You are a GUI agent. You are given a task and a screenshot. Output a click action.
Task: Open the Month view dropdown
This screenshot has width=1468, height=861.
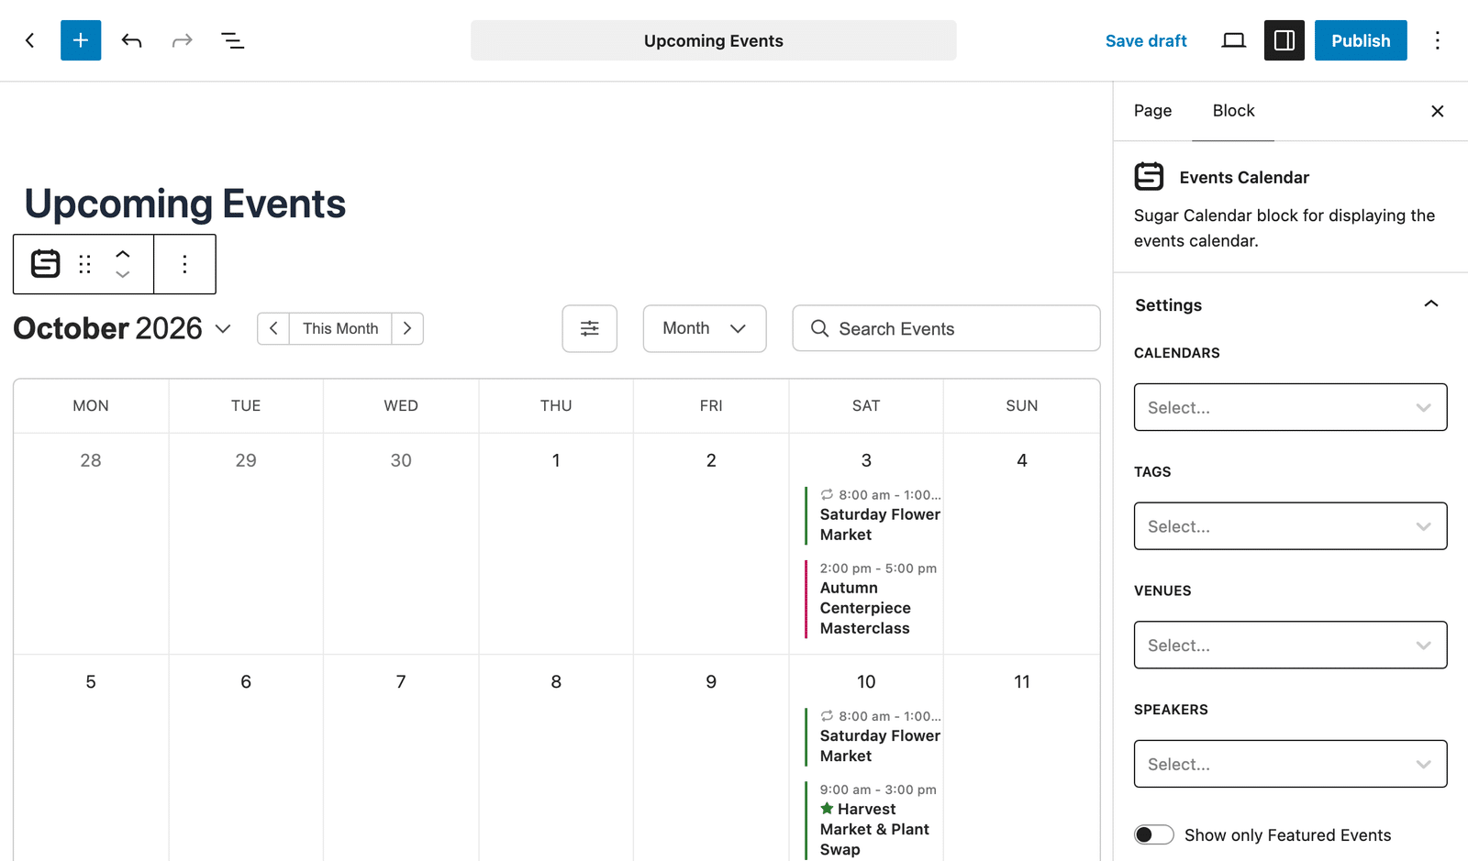click(x=705, y=328)
